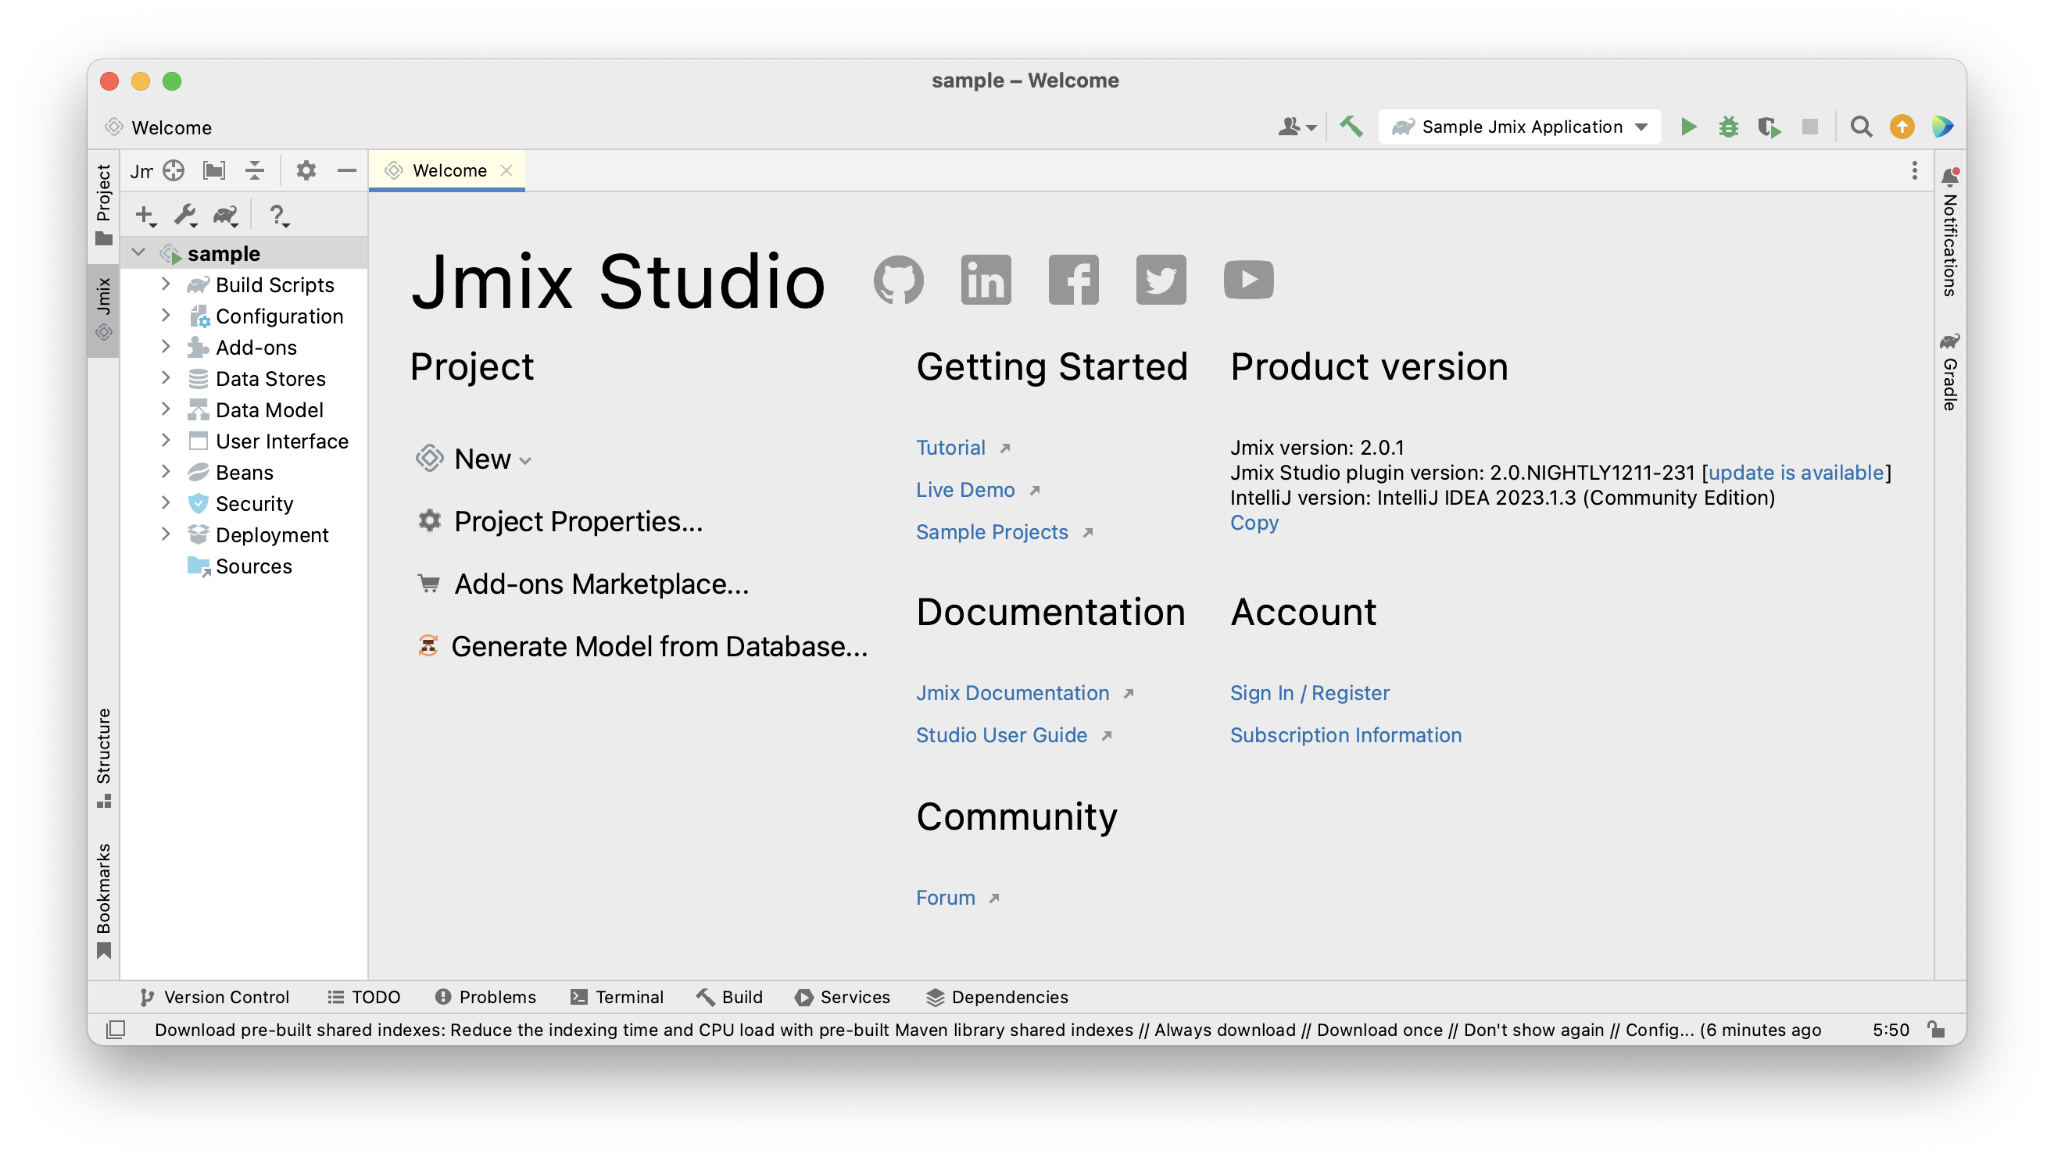The height and width of the screenshot is (1161, 2054).
Task: Open the Build tool window
Action: click(x=729, y=998)
